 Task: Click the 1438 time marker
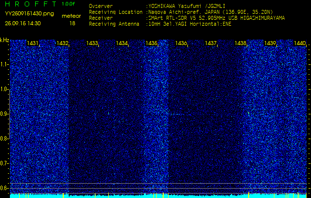241,43
